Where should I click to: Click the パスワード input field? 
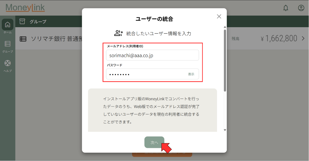152,74
